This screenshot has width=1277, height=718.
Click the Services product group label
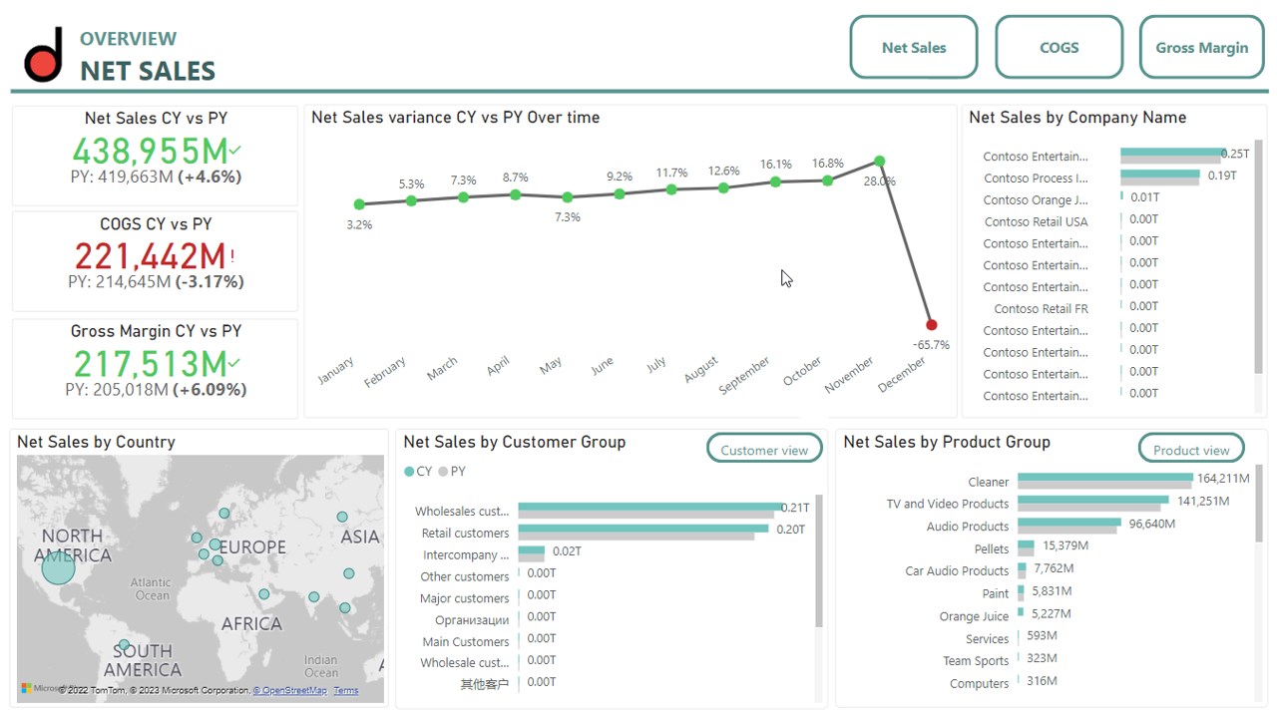[988, 639]
